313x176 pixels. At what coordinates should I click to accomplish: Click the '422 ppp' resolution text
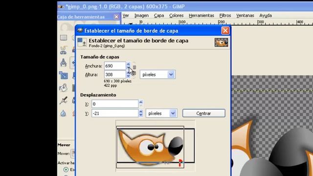(x=110, y=86)
